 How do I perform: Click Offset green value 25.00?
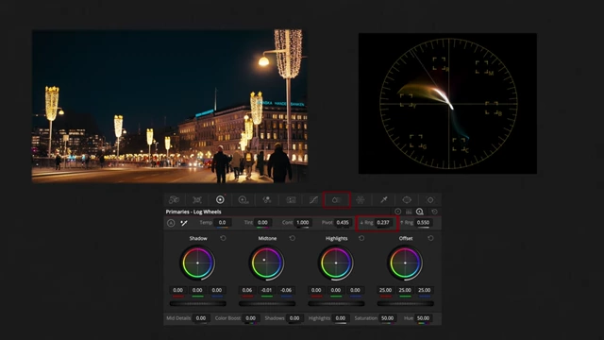point(405,290)
